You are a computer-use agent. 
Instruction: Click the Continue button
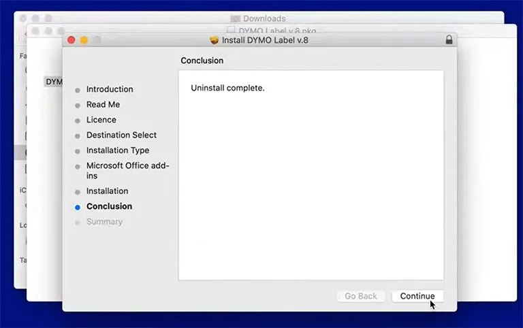pyautogui.click(x=417, y=296)
